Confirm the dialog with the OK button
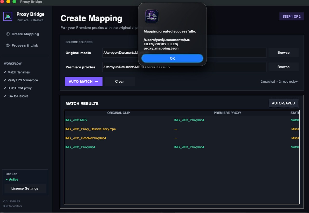Screen dimensions: 309x213 click(172, 58)
